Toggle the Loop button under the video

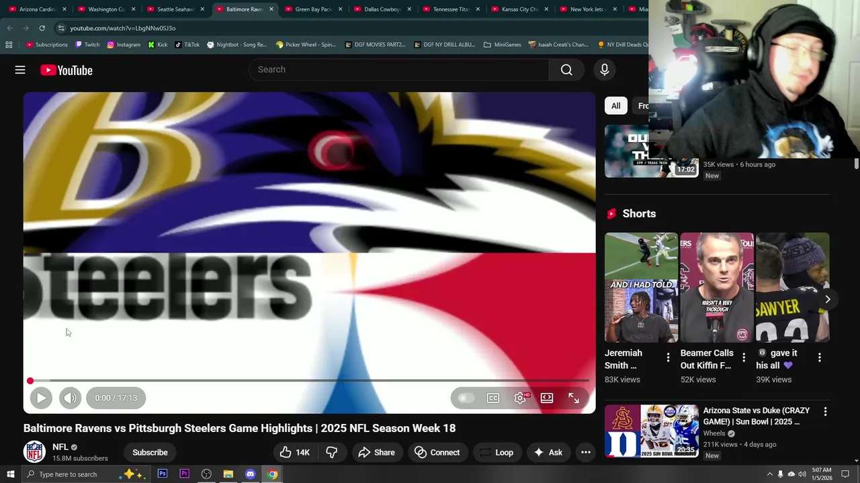[x=496, y=452]
